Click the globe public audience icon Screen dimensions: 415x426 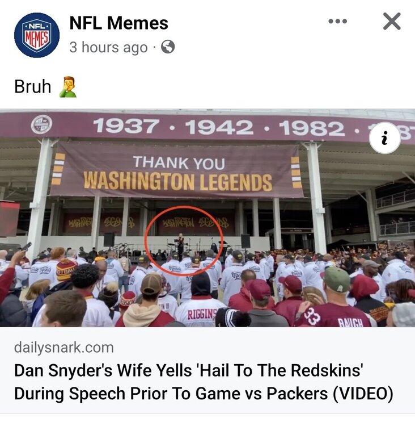(x=168, y=47)
